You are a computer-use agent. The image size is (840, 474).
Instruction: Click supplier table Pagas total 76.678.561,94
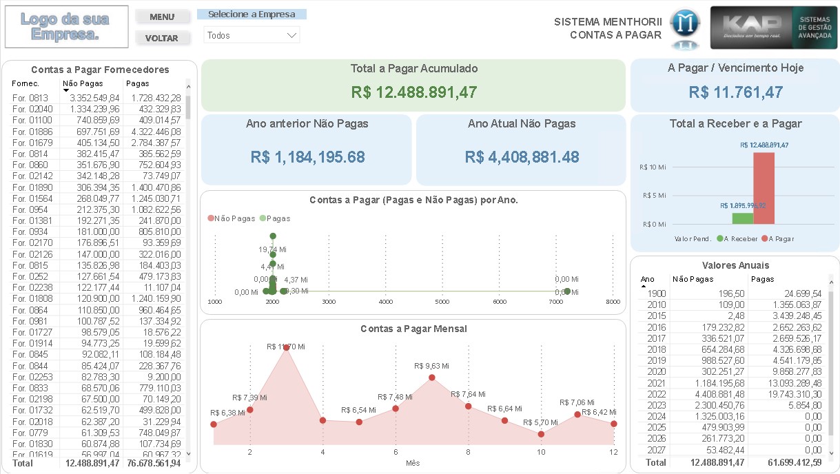152,464
